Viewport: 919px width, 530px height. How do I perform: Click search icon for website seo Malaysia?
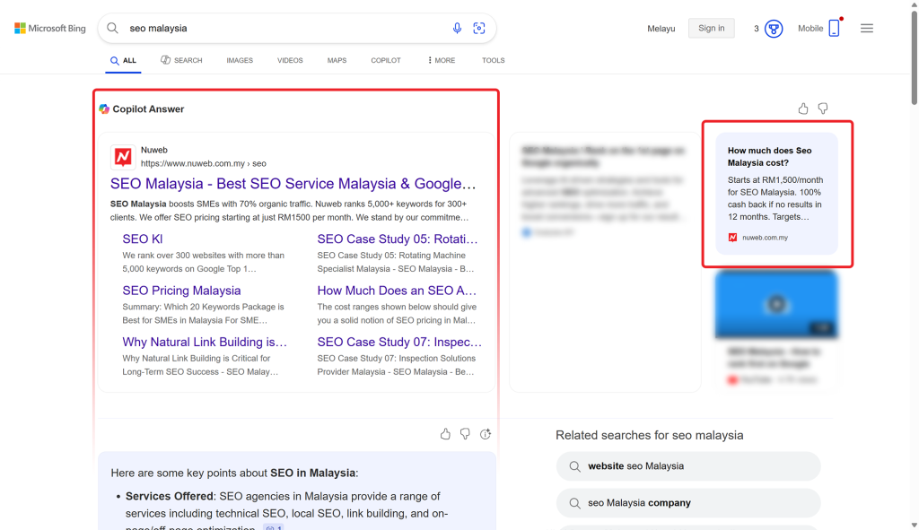pos(575,466)
